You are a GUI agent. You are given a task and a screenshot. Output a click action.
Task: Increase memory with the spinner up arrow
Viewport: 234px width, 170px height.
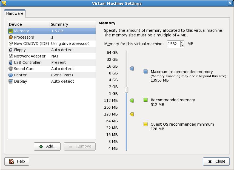click(182, 42)
